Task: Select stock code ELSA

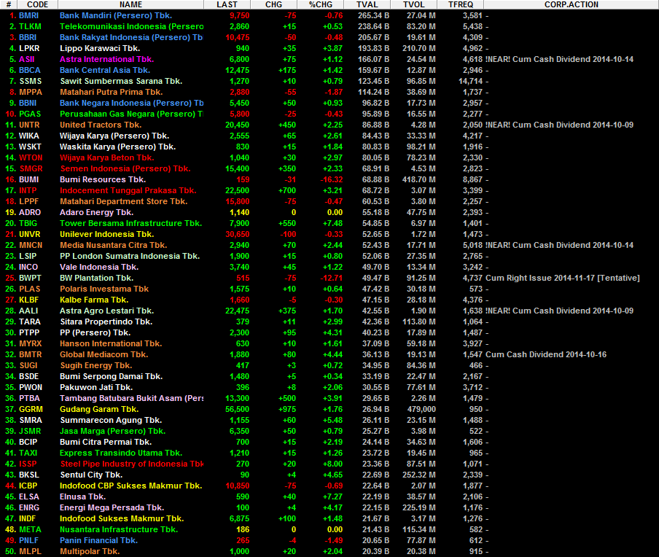Action: (29, 496)
